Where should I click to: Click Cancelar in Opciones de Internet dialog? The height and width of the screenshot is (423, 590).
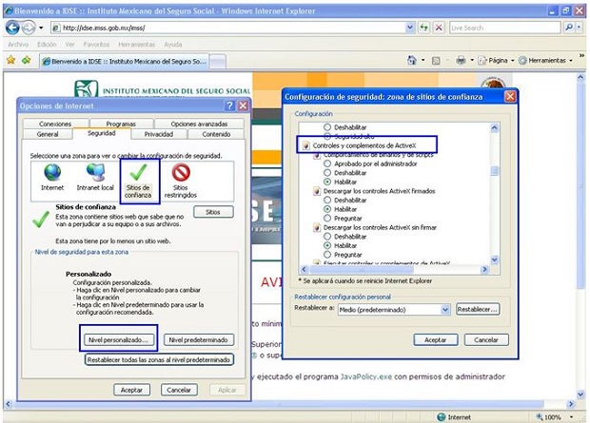click(179, 390)
